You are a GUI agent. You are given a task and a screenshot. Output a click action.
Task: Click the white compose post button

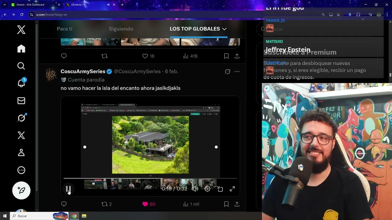point(21,190)
